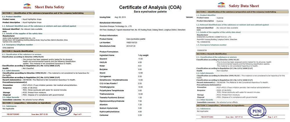Select 'C12-14 Sec-Pareth-7' ingredient
This screenshot has height=122, width=290.
(x=108, y=83)
